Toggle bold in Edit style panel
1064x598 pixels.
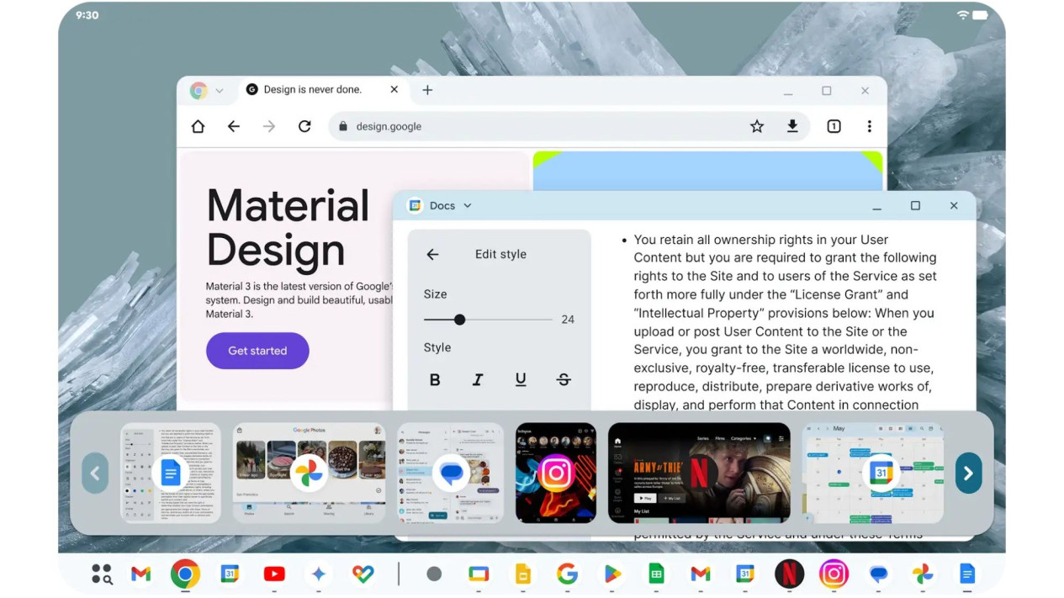pyautogui.click(x=435, y=379)
